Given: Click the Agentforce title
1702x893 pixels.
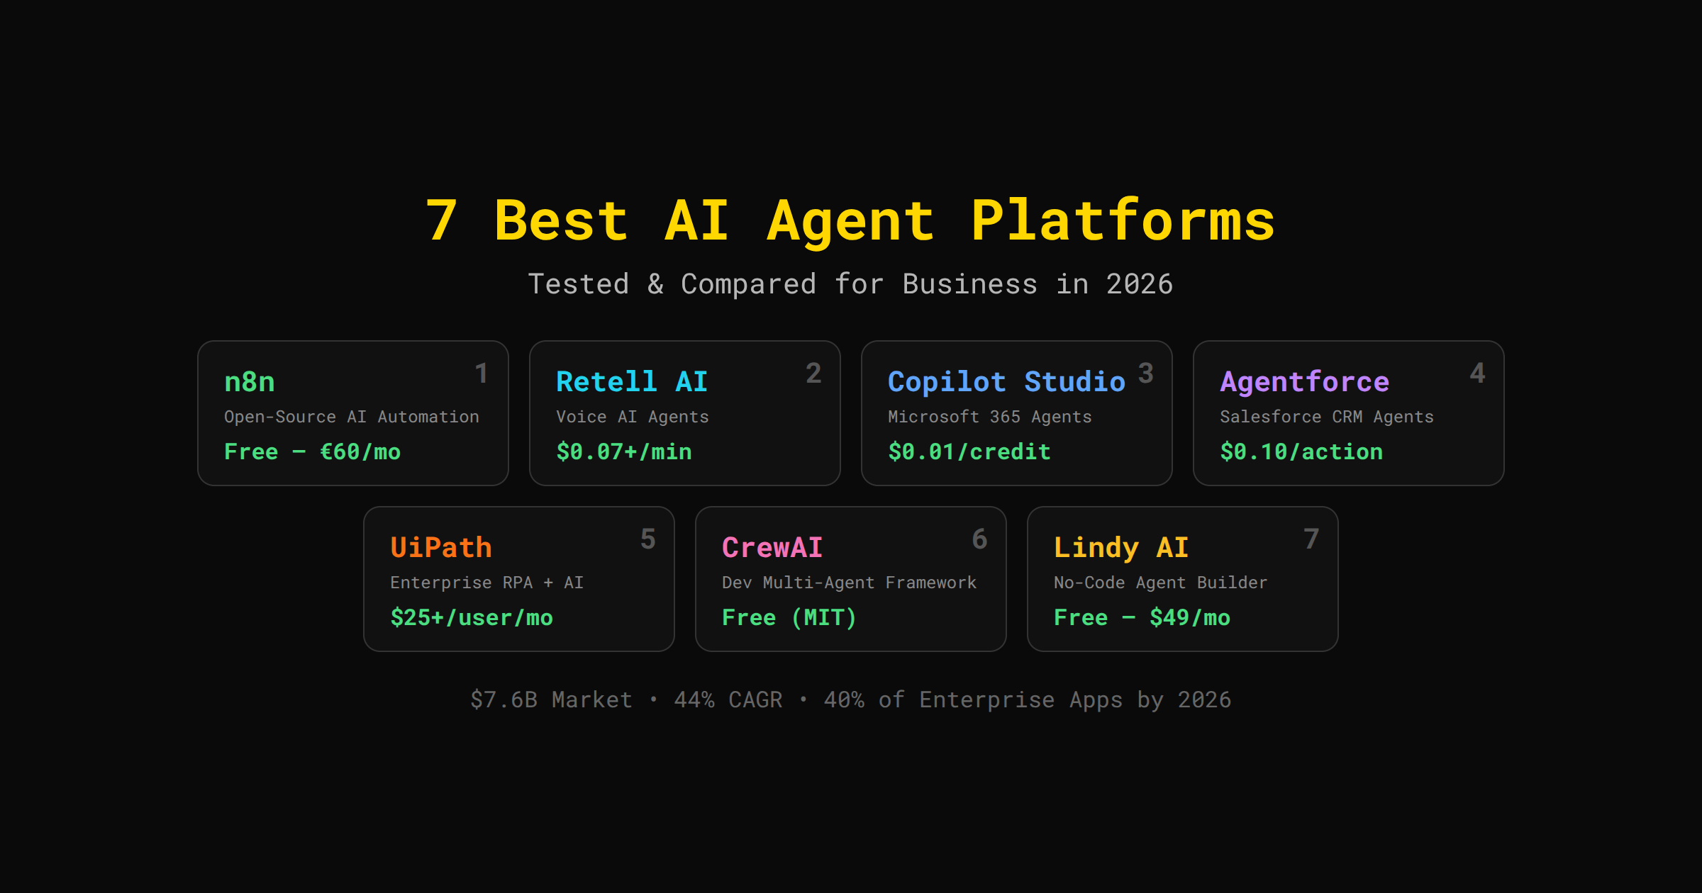Looking at the screenshot, I should (1304, 381).
